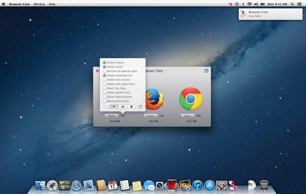Collapse the options list under the Safari popover

[122, 116]
